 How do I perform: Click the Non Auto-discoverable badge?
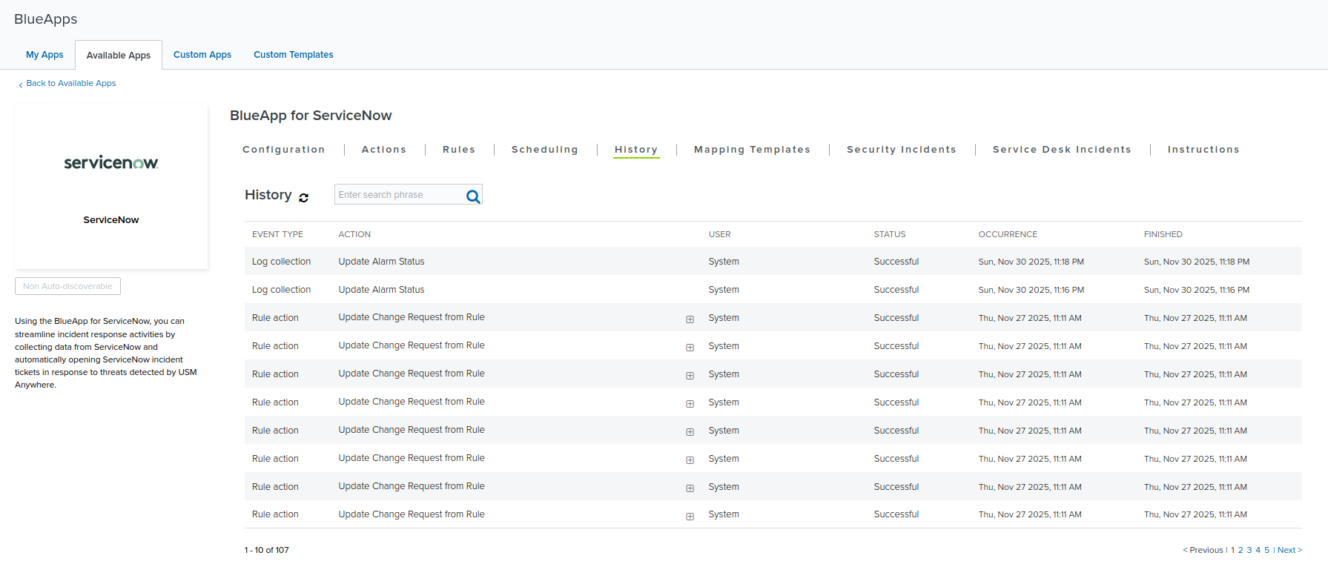67,286
